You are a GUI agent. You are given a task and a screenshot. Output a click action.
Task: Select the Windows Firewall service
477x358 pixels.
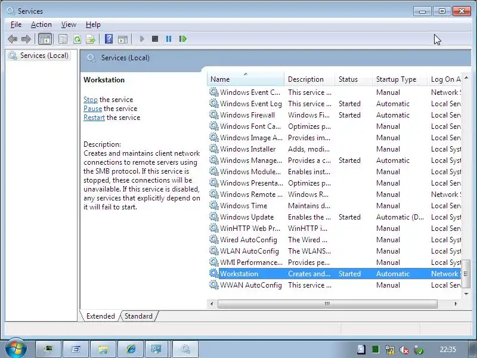(334, 115)
